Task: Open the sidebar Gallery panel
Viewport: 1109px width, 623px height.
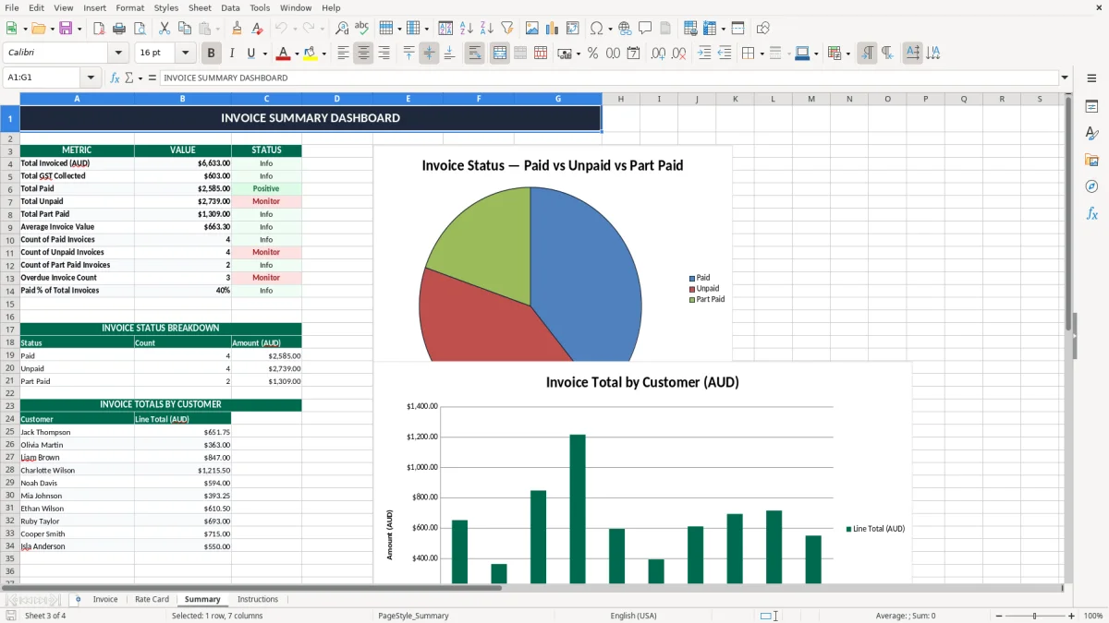Action: (1091, 160)
